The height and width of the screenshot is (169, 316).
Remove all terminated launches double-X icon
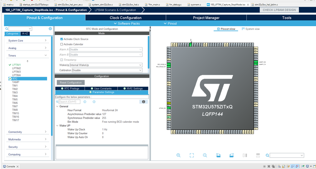[x=273, y=167]
